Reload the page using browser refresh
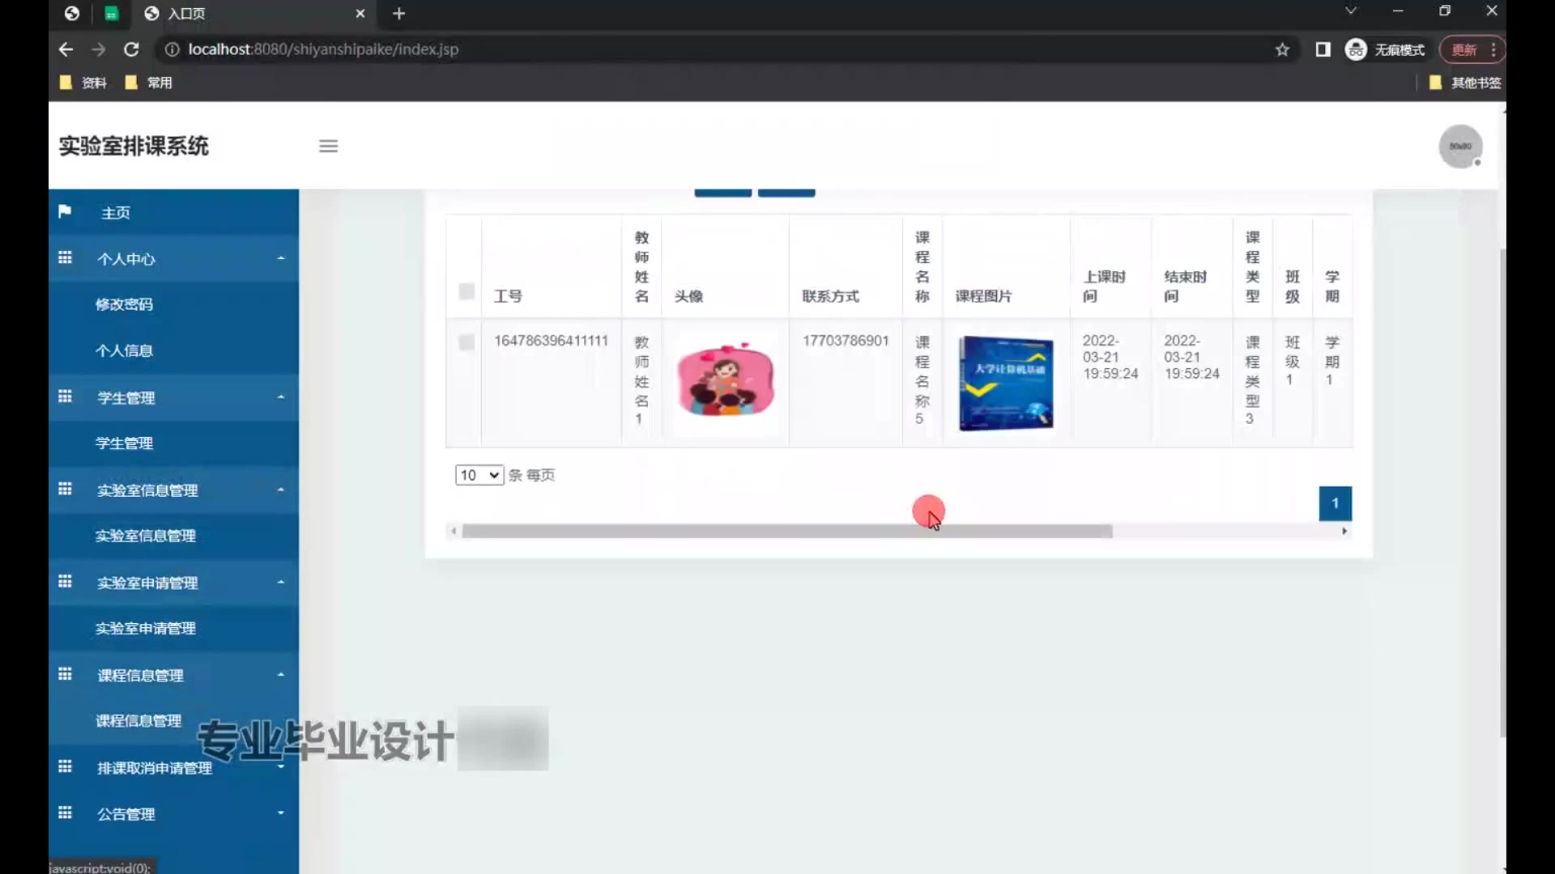The image size is (1555, 874). coord(131,49)
